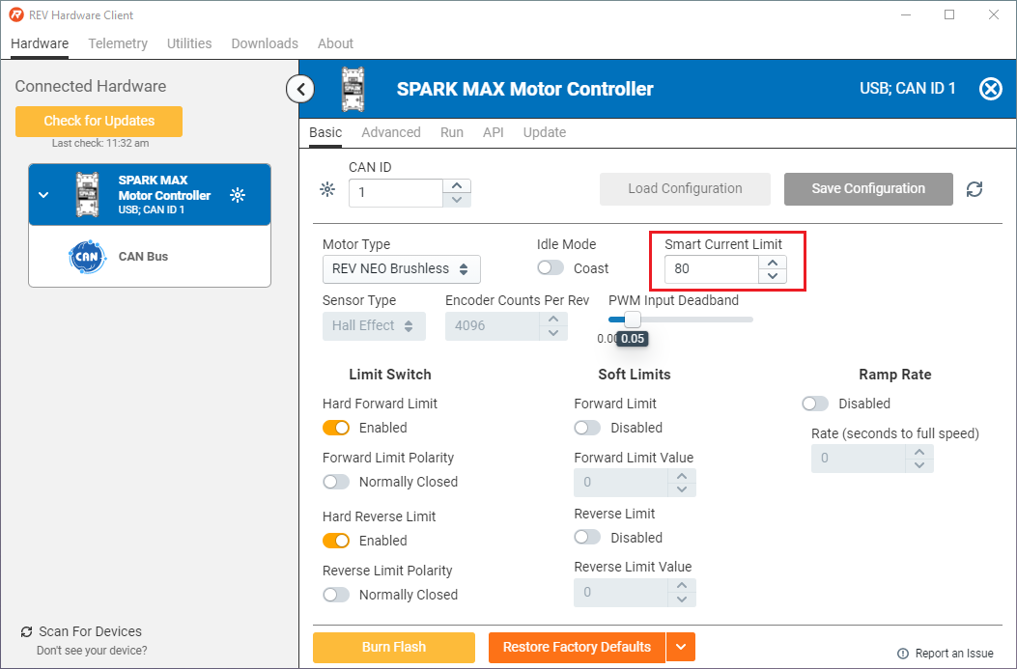Switch to the Advanced tab
This screenshot has height=669, width=1017.
(x=390, y=132)
